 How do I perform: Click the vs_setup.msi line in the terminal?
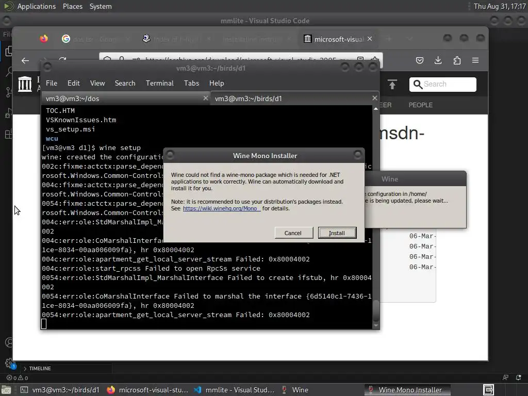tap(70, 129)
